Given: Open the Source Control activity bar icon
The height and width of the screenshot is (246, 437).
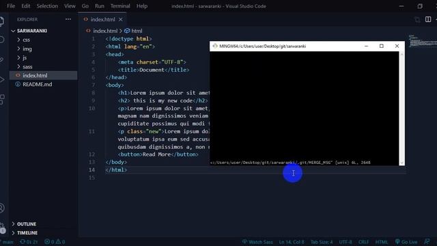Looking at the screenshot, I should coord(1,59).
